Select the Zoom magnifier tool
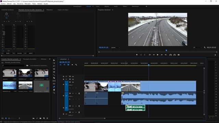Image resolution: width=219 pixels, height=123 pixels. point(54,93)
